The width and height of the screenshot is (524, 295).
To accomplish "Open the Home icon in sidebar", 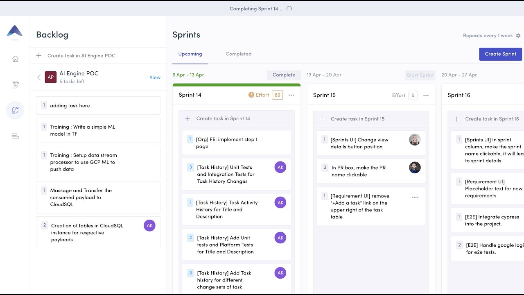I will [x=15, y=59].
